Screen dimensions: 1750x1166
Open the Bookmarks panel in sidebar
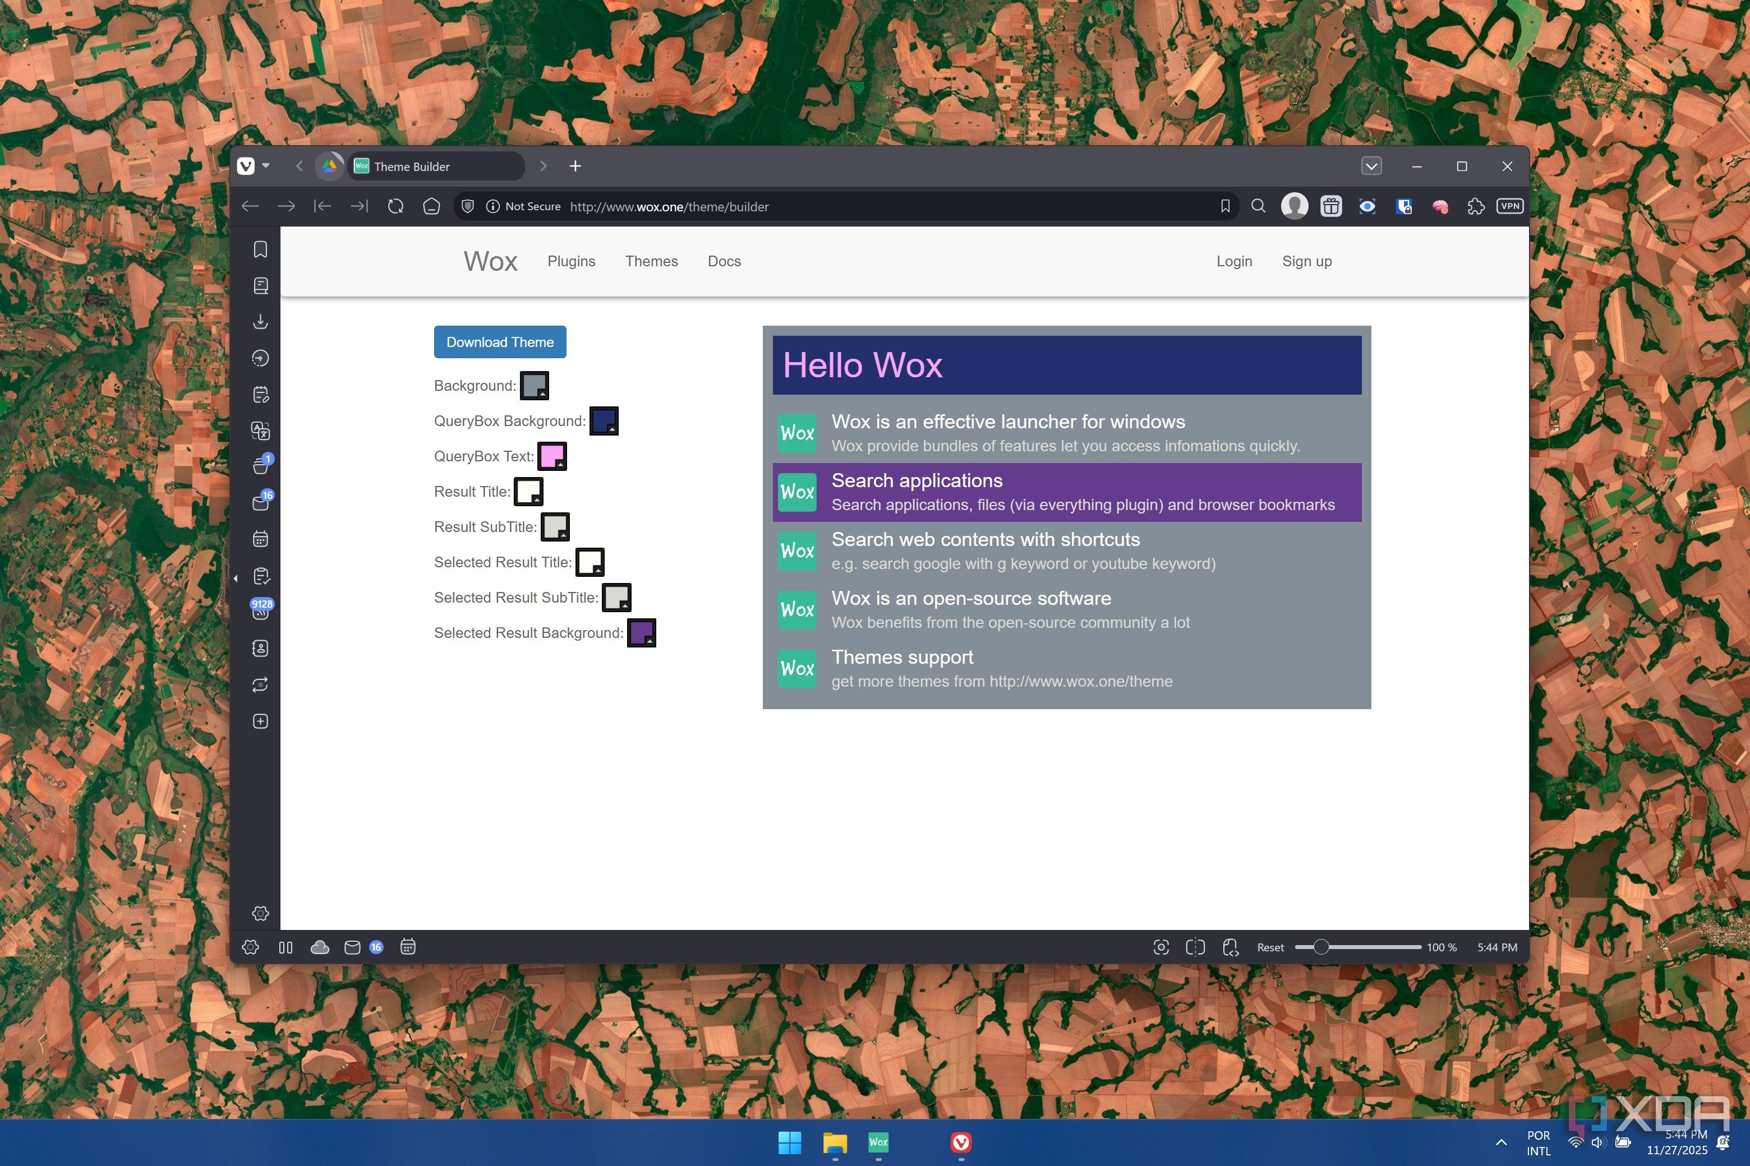(x=260, y=249)
